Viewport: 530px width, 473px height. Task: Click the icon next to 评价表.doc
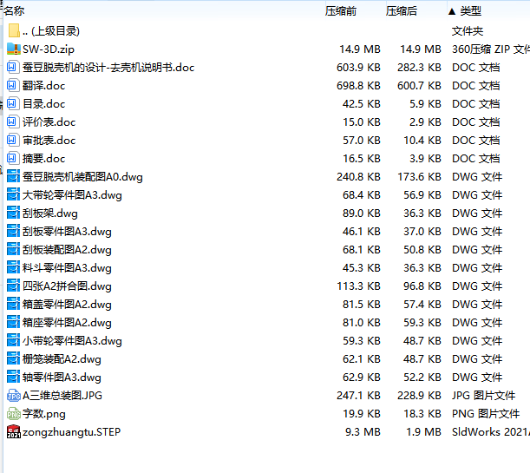click(12, 122)
